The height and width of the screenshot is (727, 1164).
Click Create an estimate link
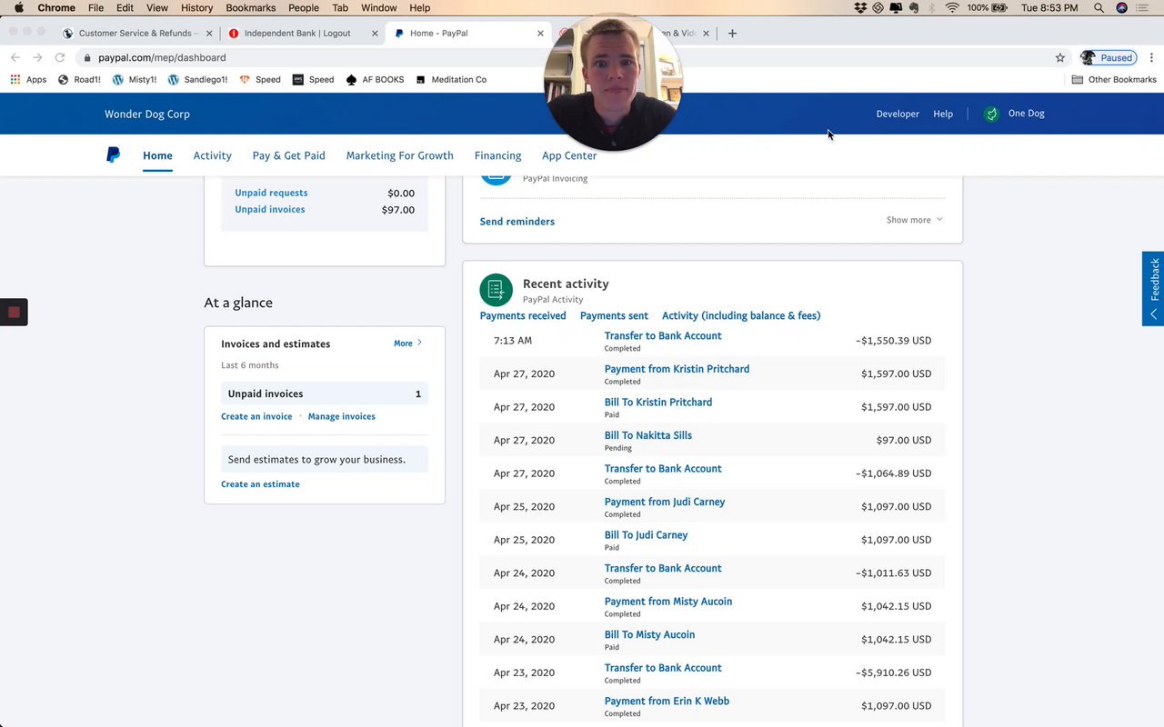click(x=260, y=484)
